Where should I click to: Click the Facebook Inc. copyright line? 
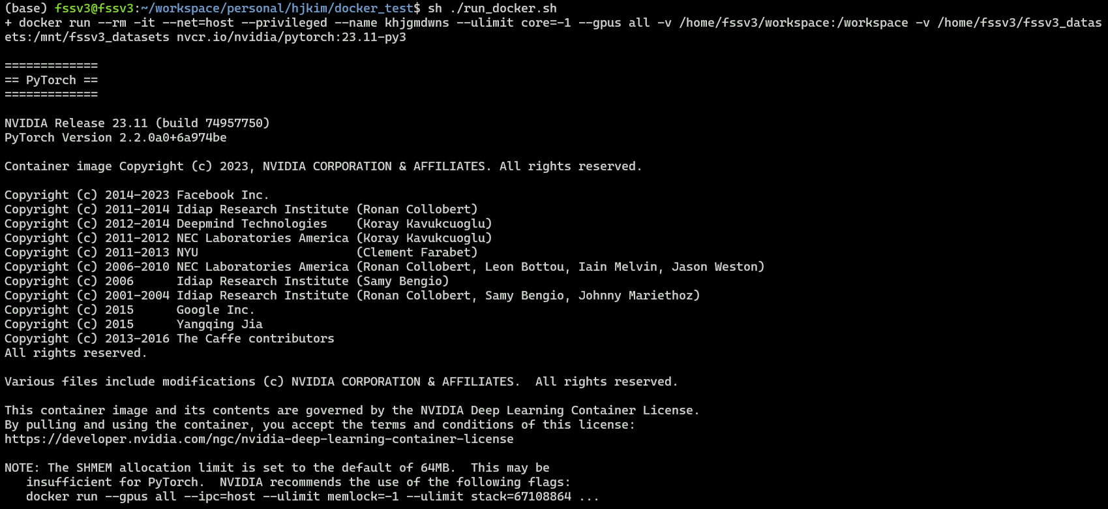pyautogui.click(x=137, y=195)
